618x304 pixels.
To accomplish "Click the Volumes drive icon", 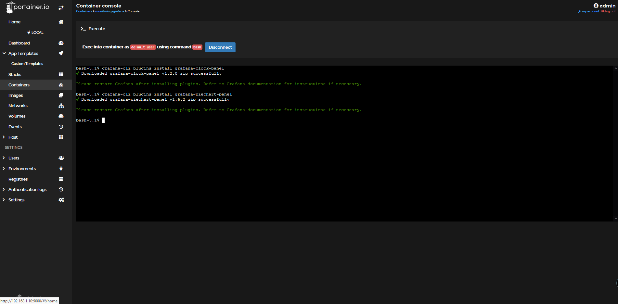I will tap(61, 116).
